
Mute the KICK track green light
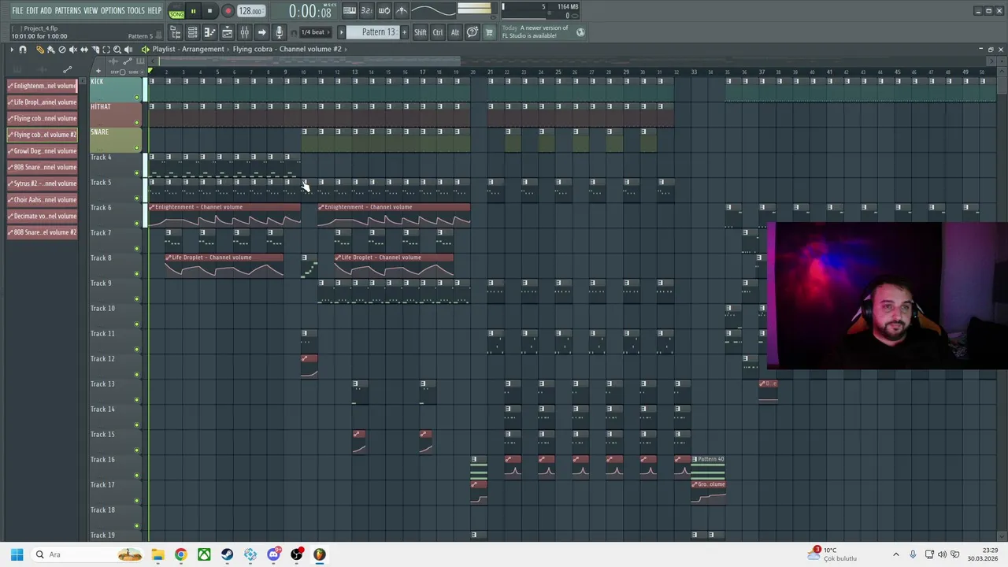point(137,98)
